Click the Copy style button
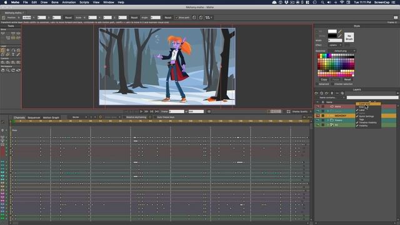The image size is (400, 225). coord(324,79)
